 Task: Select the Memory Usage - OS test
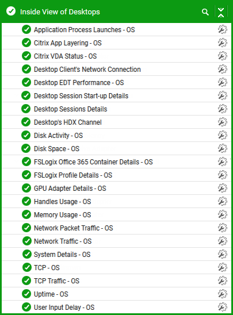tap(62, 215)
